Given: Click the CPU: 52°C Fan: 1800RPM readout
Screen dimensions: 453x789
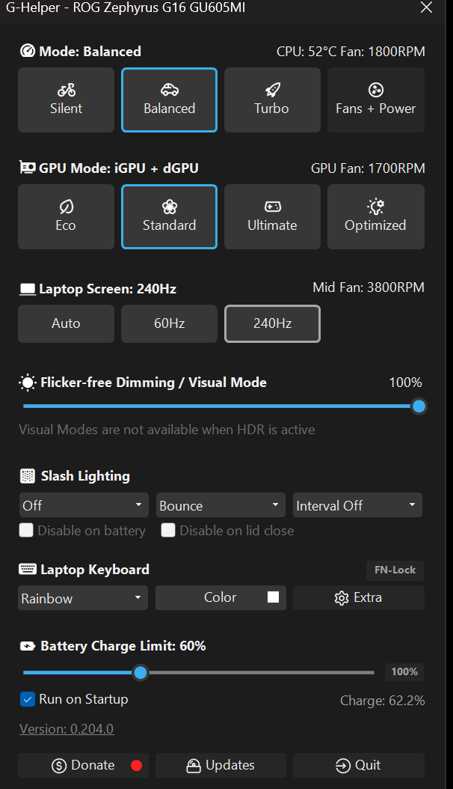Looking at the screenshot, I should 351,52.
